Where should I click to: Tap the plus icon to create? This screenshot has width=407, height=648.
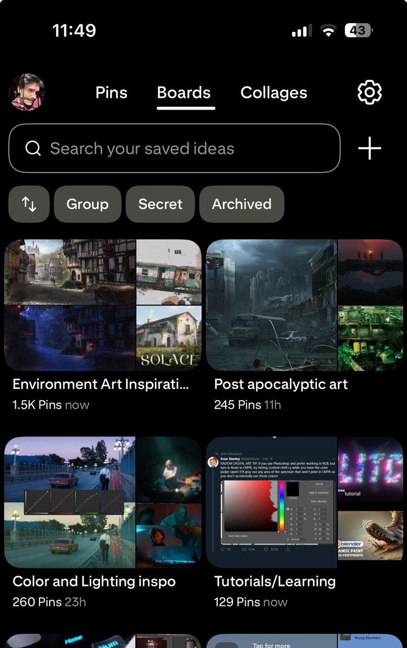point(370,148)
